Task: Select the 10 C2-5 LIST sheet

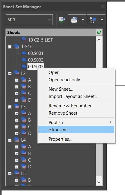Action: [x=40, y=40]
